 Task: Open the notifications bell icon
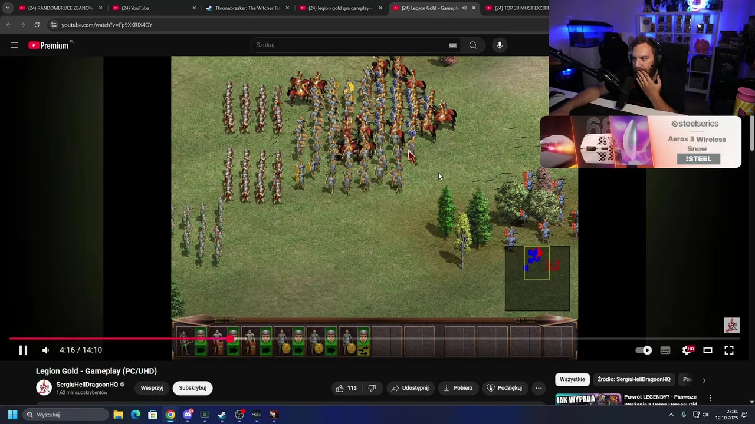(744, 415)
